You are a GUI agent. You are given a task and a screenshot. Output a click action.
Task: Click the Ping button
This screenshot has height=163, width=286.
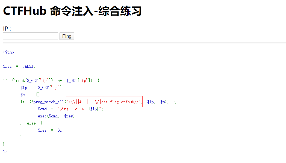tap(67, 36)
